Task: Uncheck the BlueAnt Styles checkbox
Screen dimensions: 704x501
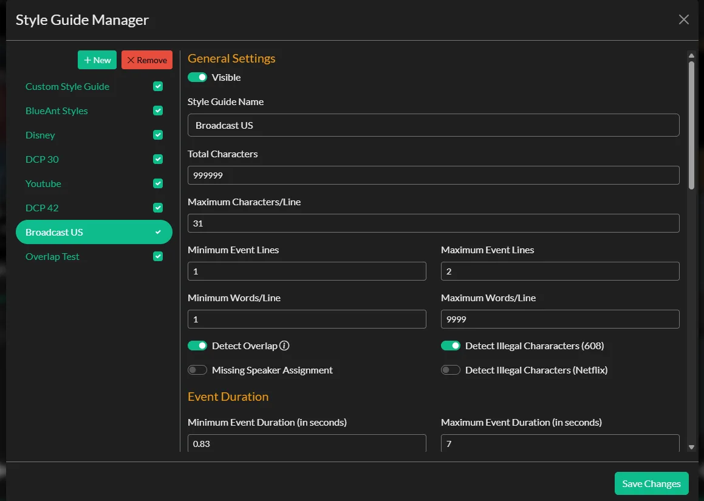Action: (157, 111)
